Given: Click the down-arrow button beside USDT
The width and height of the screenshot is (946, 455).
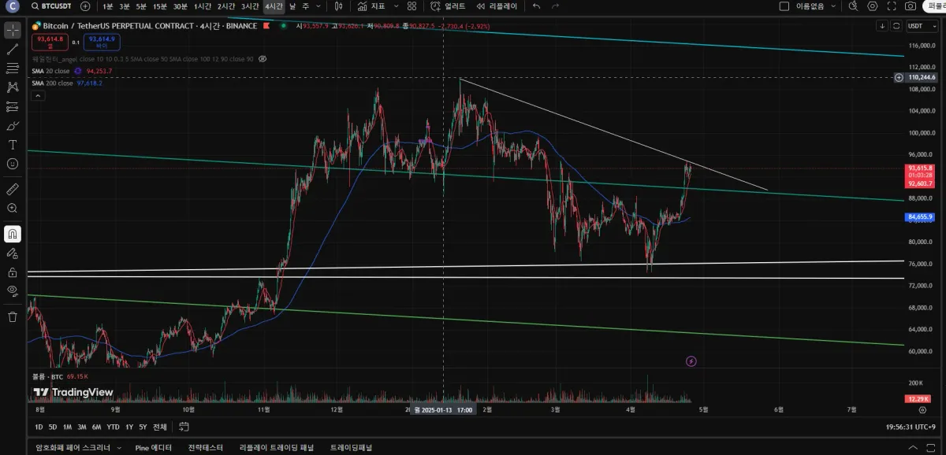Looking at the screenshot, I should point(882,26).
